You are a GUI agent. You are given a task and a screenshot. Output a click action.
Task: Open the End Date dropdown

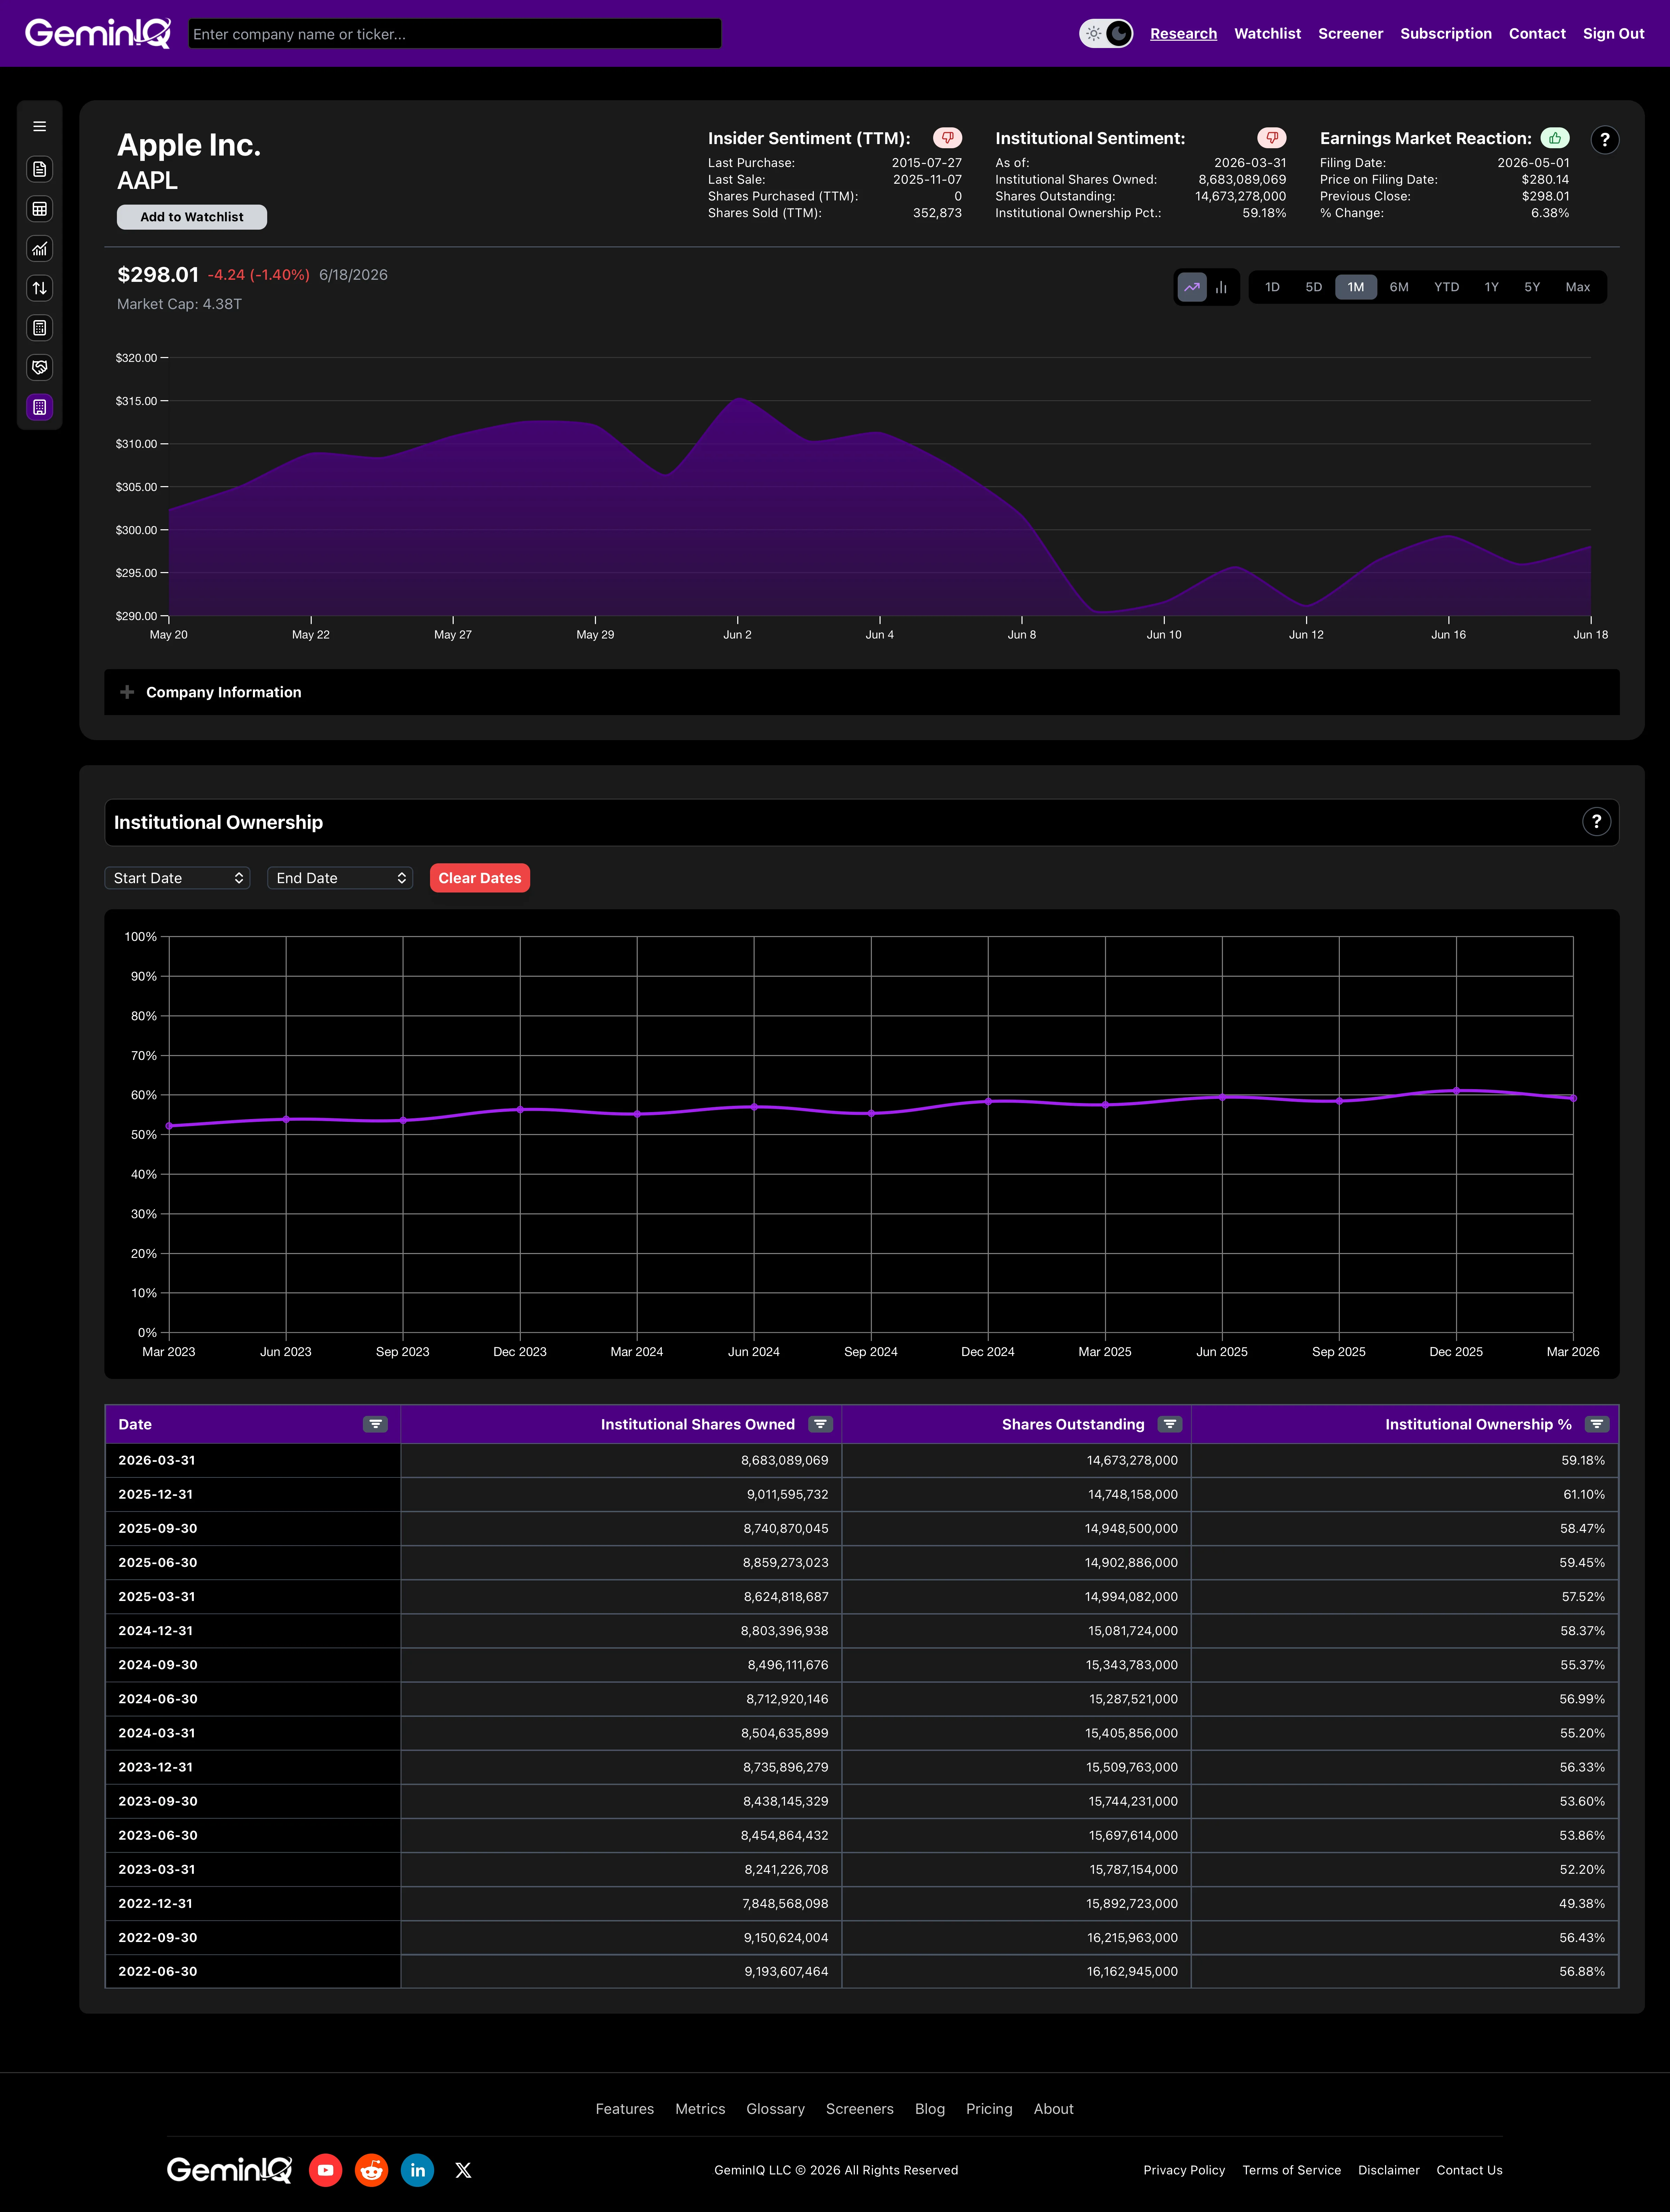pyautogui.click(x=340, y=878)
